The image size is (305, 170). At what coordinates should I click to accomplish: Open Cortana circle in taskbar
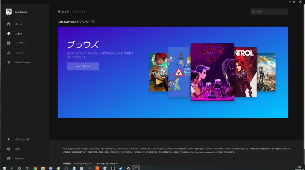pos(19,168)
